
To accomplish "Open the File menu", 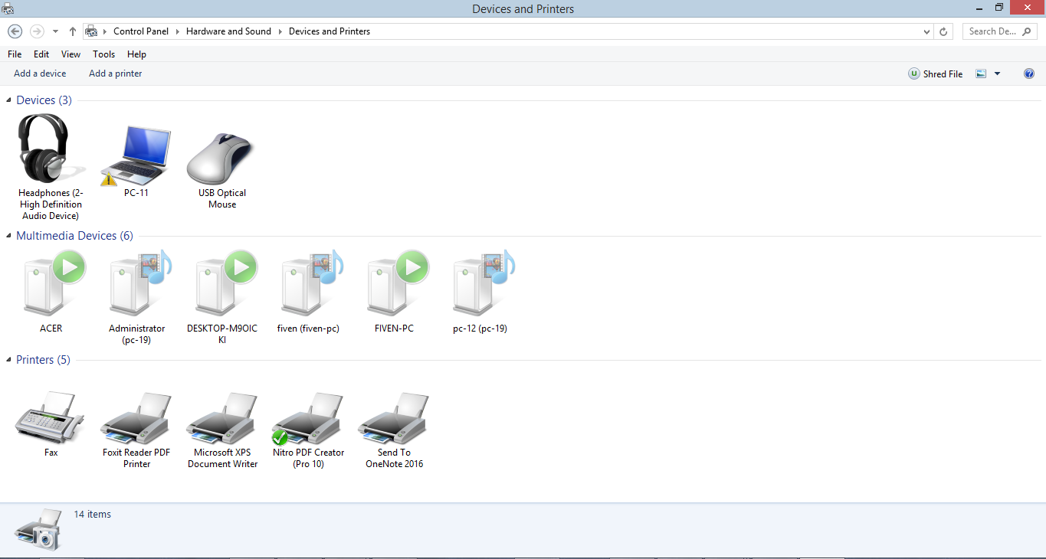I will 15,54.
